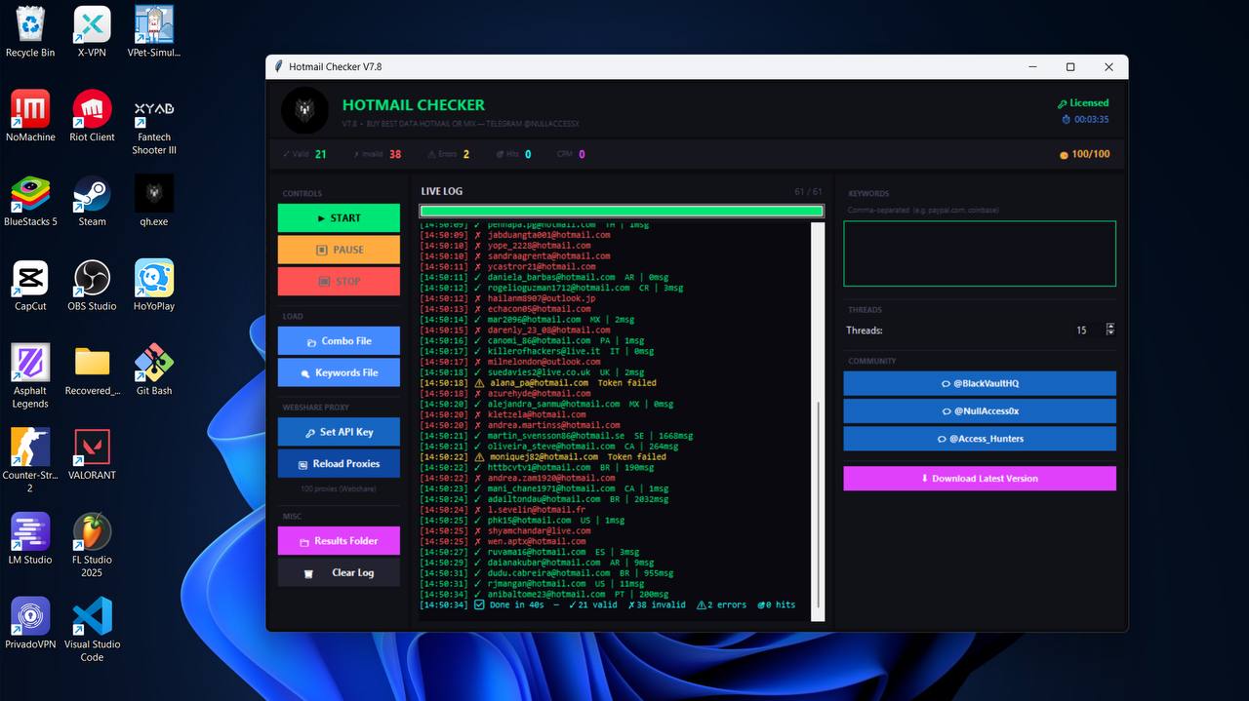Open BlueStacks 5 desktop shortcut
Viewport: 1249px width, 701px height.
[30, 201]
